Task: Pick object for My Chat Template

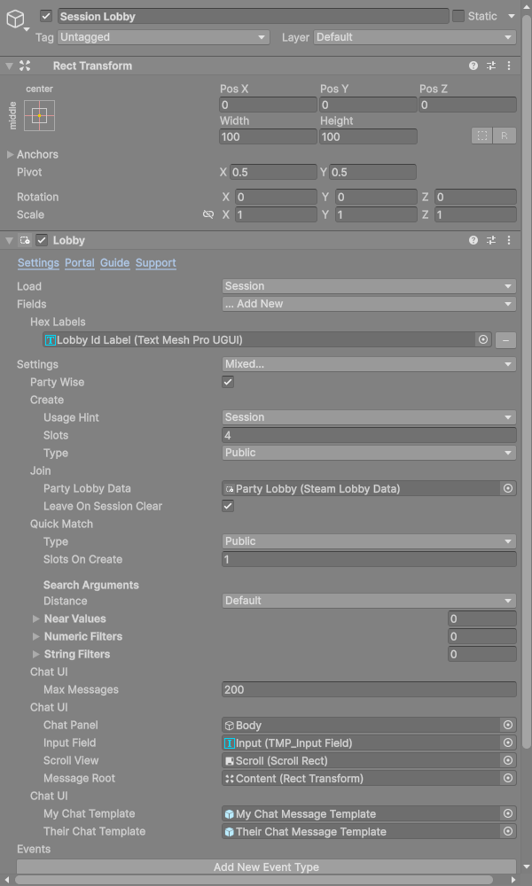Action: coord(508,813)
